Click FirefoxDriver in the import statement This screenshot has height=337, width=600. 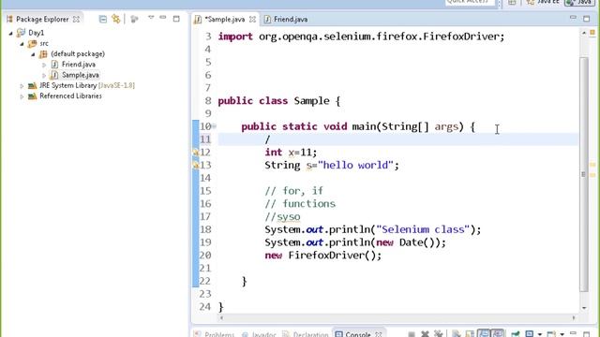[461, 37]
